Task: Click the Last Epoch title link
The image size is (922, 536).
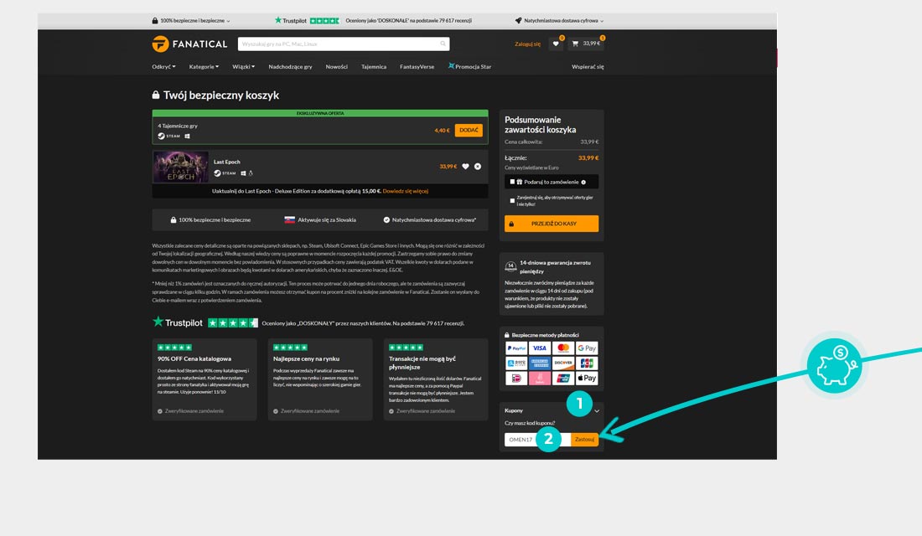Action: point(226,162)
